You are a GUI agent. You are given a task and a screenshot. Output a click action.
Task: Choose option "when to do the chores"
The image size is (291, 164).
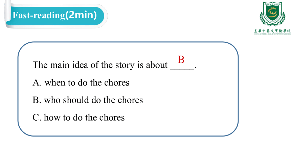[87, 83]
